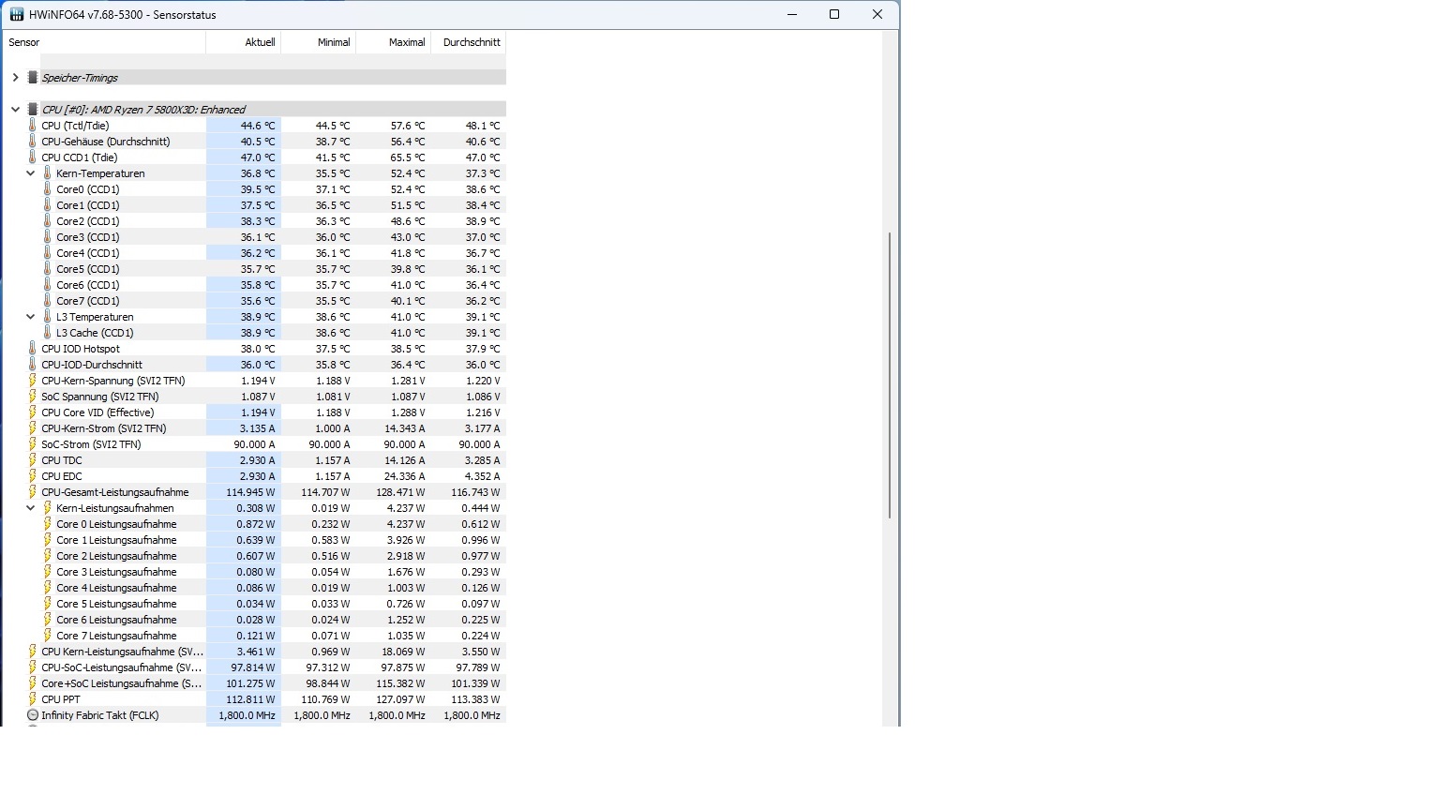Screen dimensions: 1440x810
Task: Click thermometer icon for Core7 (CCD1)
Action: [x=48, y=301]
